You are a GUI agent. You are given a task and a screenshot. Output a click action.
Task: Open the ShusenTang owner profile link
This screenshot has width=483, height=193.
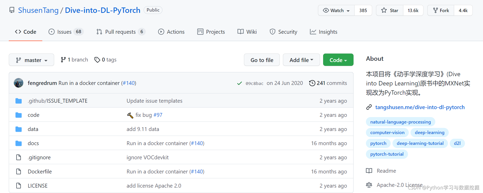point(38,10)
